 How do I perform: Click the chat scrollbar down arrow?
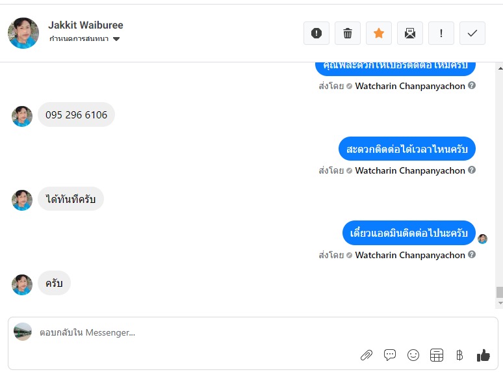pos(500,303)
